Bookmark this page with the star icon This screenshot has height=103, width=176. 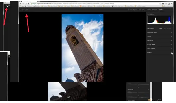[160, 4]
